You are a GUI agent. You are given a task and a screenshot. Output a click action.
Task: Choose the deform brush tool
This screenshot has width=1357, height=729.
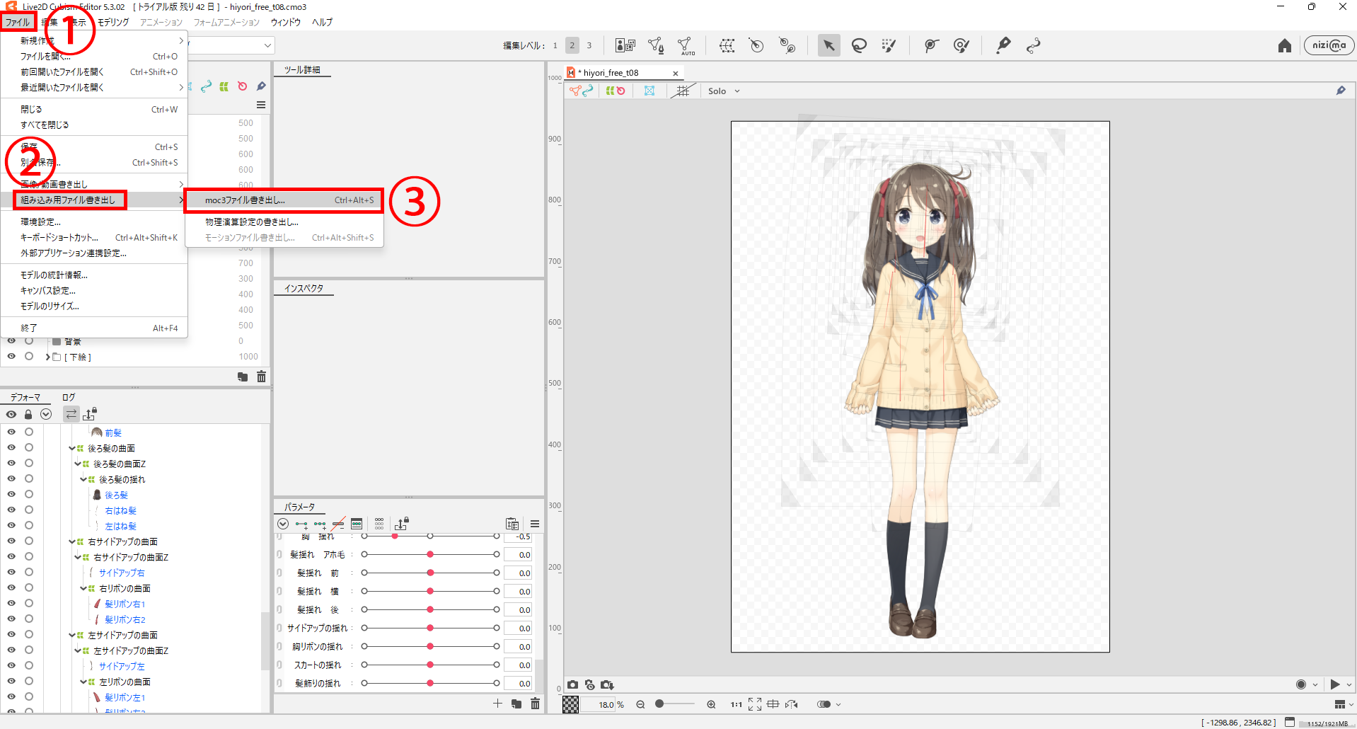961,46
